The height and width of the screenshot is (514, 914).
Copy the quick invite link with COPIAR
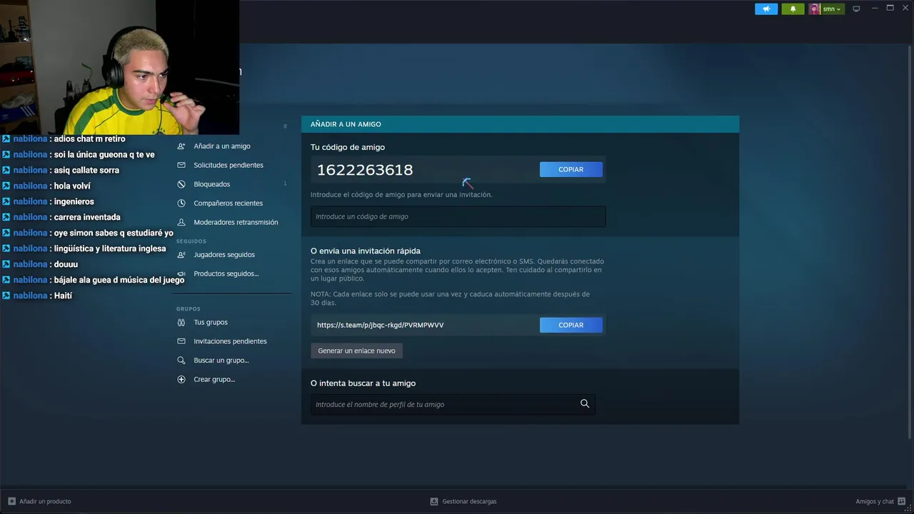pyautogui.click(x=571, y=325)
